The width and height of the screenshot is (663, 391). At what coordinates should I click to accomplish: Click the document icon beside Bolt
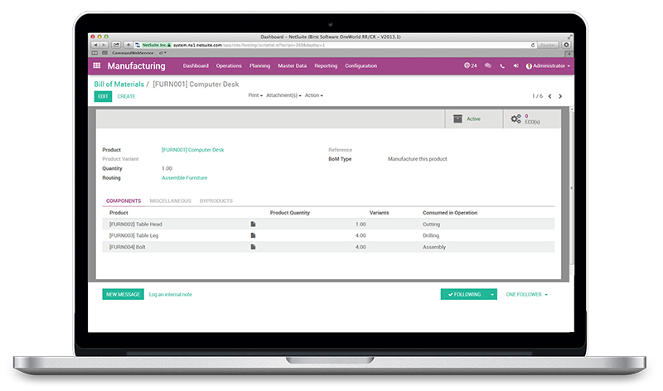254,247
